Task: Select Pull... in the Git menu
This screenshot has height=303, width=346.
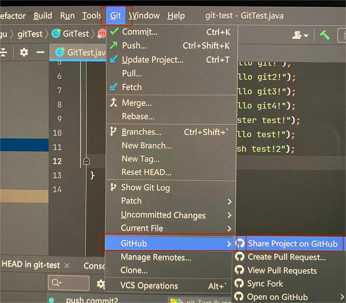Action: click(172, 73)
